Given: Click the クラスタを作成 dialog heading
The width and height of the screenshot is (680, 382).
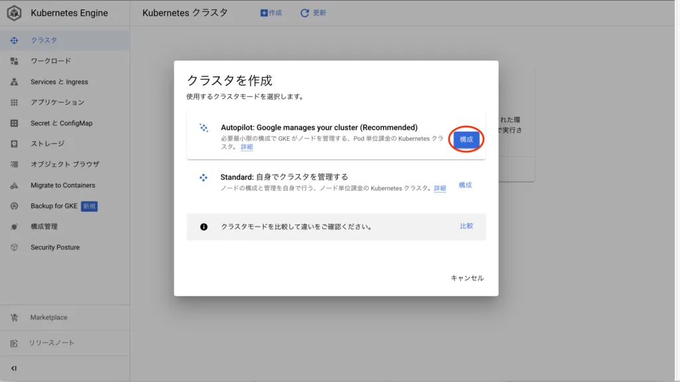Looking at the screenshot, I should pos(229,81).
